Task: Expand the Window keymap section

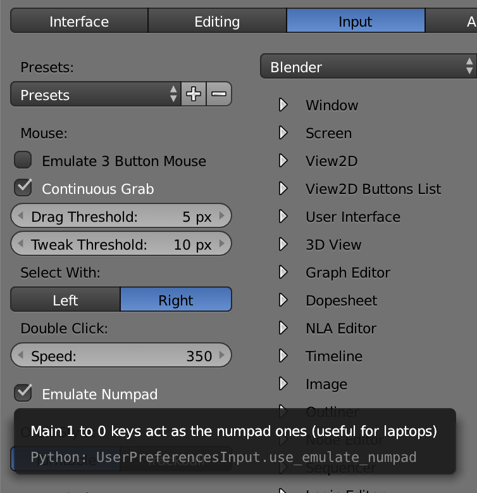Action: [x=283, y=105]
